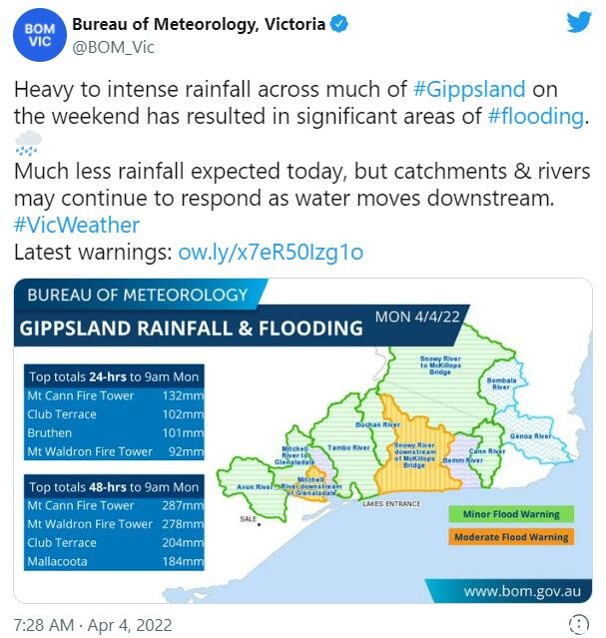The image size is (606, 638).
Task: Click the @BOM_Vic handle
Action: pos(113,48)
